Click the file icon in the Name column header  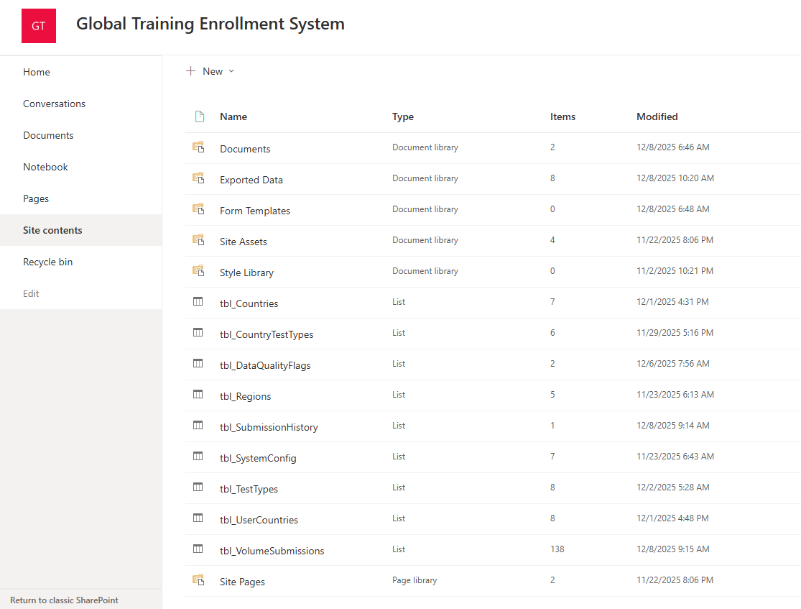(200, 116)
